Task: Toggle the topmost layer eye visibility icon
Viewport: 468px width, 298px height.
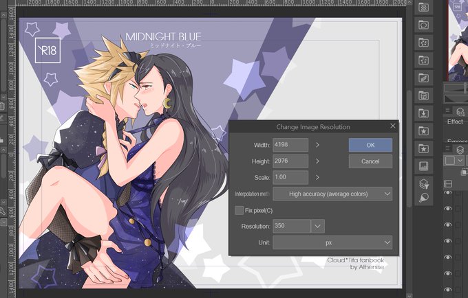Action: tap(448, 193)
